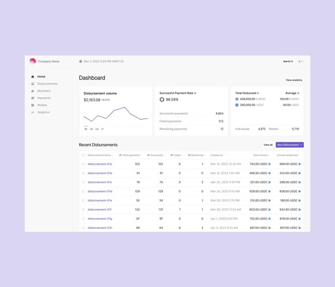
Task: Open Wallets using its sidebar icon
Action: click(33, 105)
